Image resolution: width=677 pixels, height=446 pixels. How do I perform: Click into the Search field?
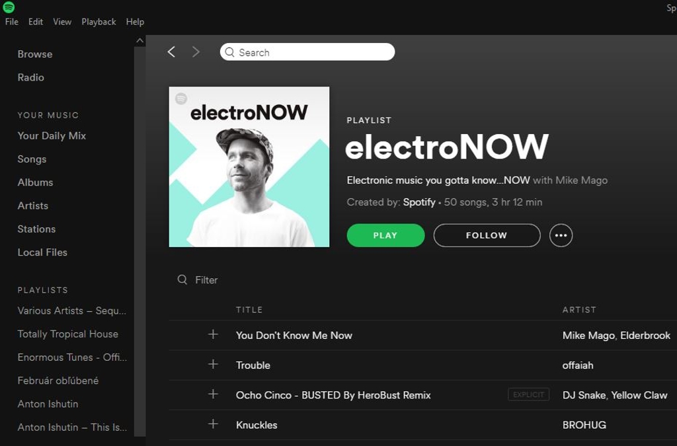[307, 52]
